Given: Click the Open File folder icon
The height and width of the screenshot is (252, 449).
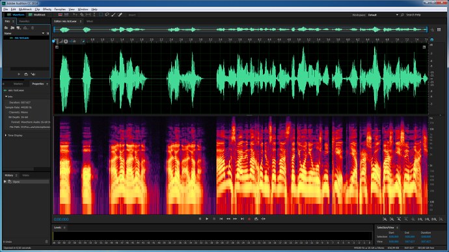Looking at the screenshot, I should [6, 28].
